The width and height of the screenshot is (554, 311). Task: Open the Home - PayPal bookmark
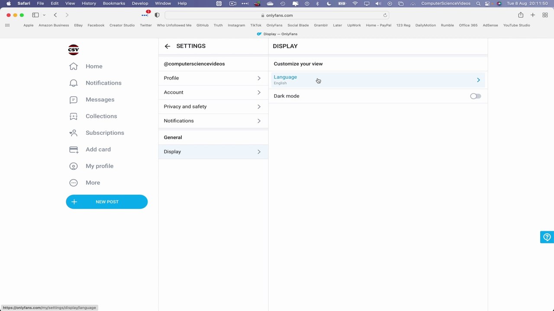pyautogui.click(x=379, y=25)
